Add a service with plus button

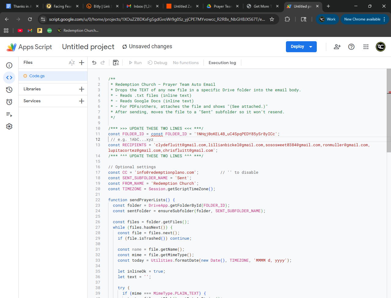coord(82,101)
